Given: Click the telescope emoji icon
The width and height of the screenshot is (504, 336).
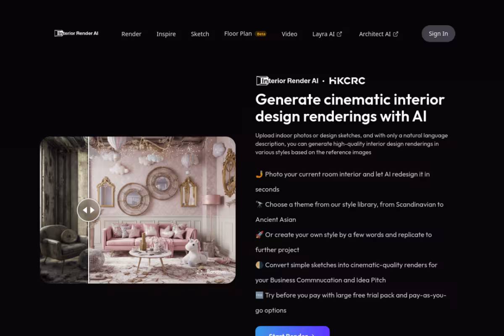Looking at the screenshot, I should [259, 205].
